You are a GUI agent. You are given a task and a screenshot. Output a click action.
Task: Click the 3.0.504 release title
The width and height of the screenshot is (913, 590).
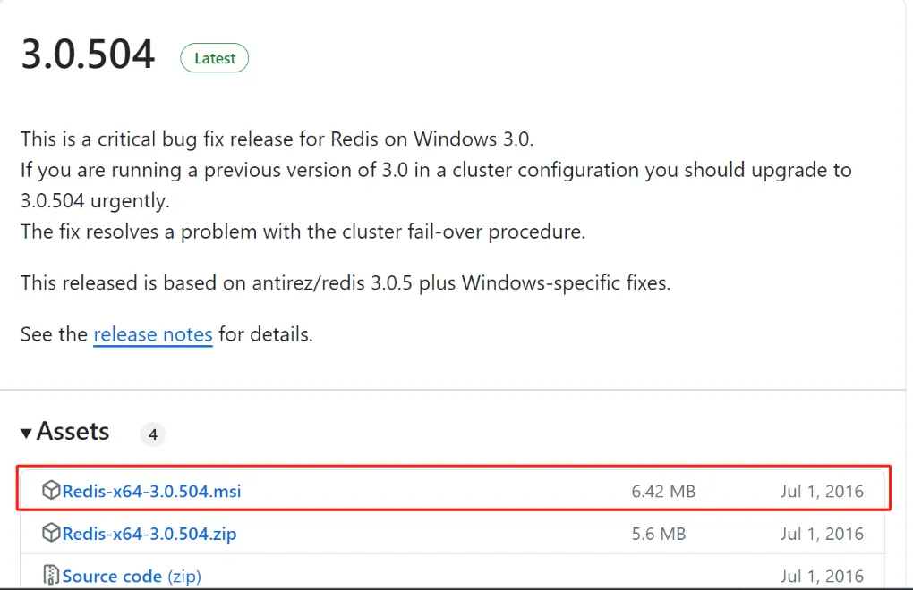pos(88,55)
